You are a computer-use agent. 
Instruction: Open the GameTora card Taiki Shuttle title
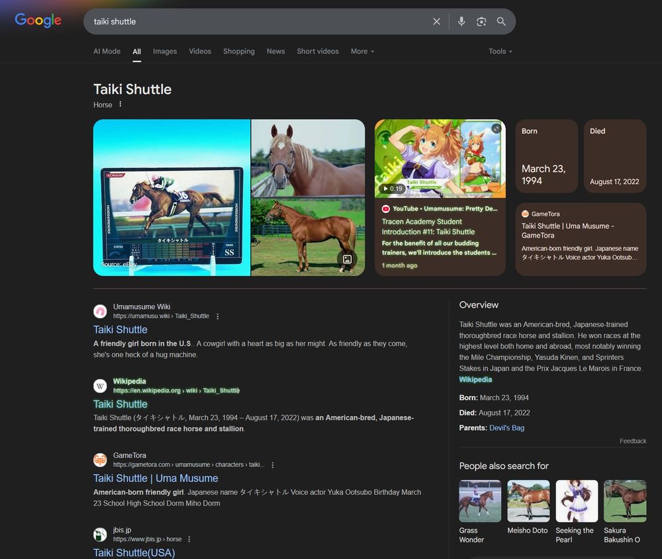(x=568, y=231)
